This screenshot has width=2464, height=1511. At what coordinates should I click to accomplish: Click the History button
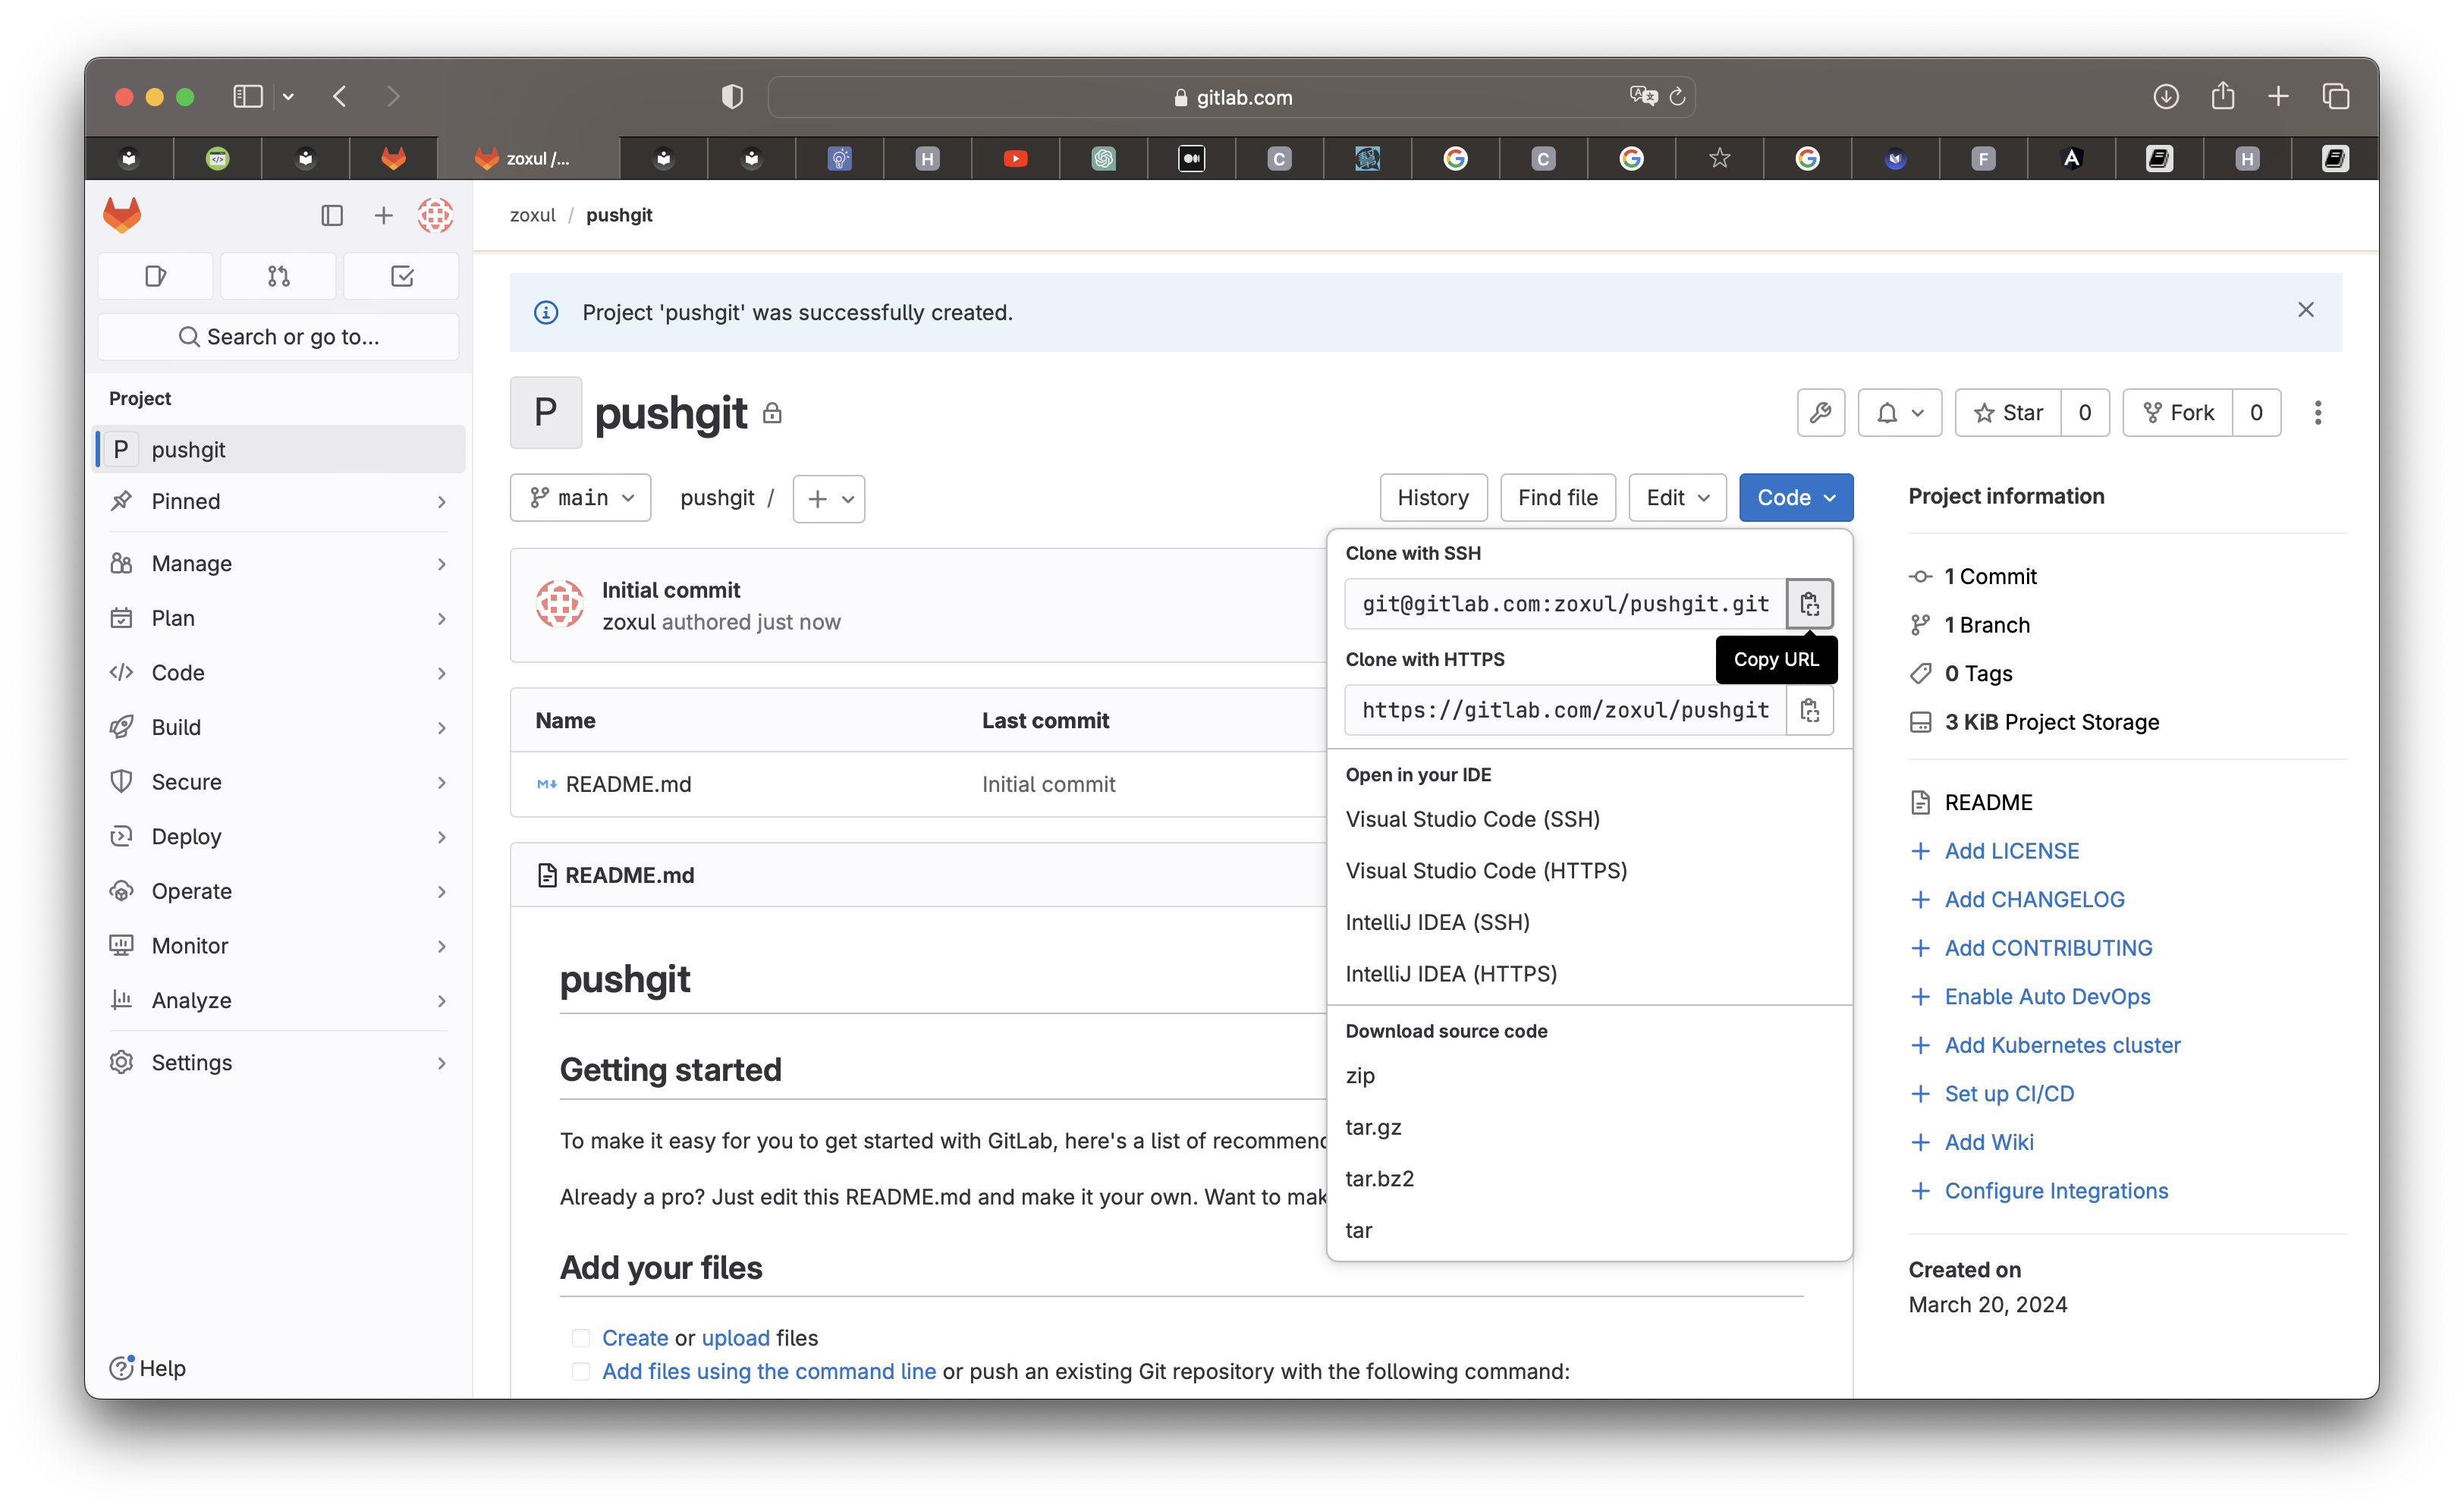click(x=1432, y=498)
